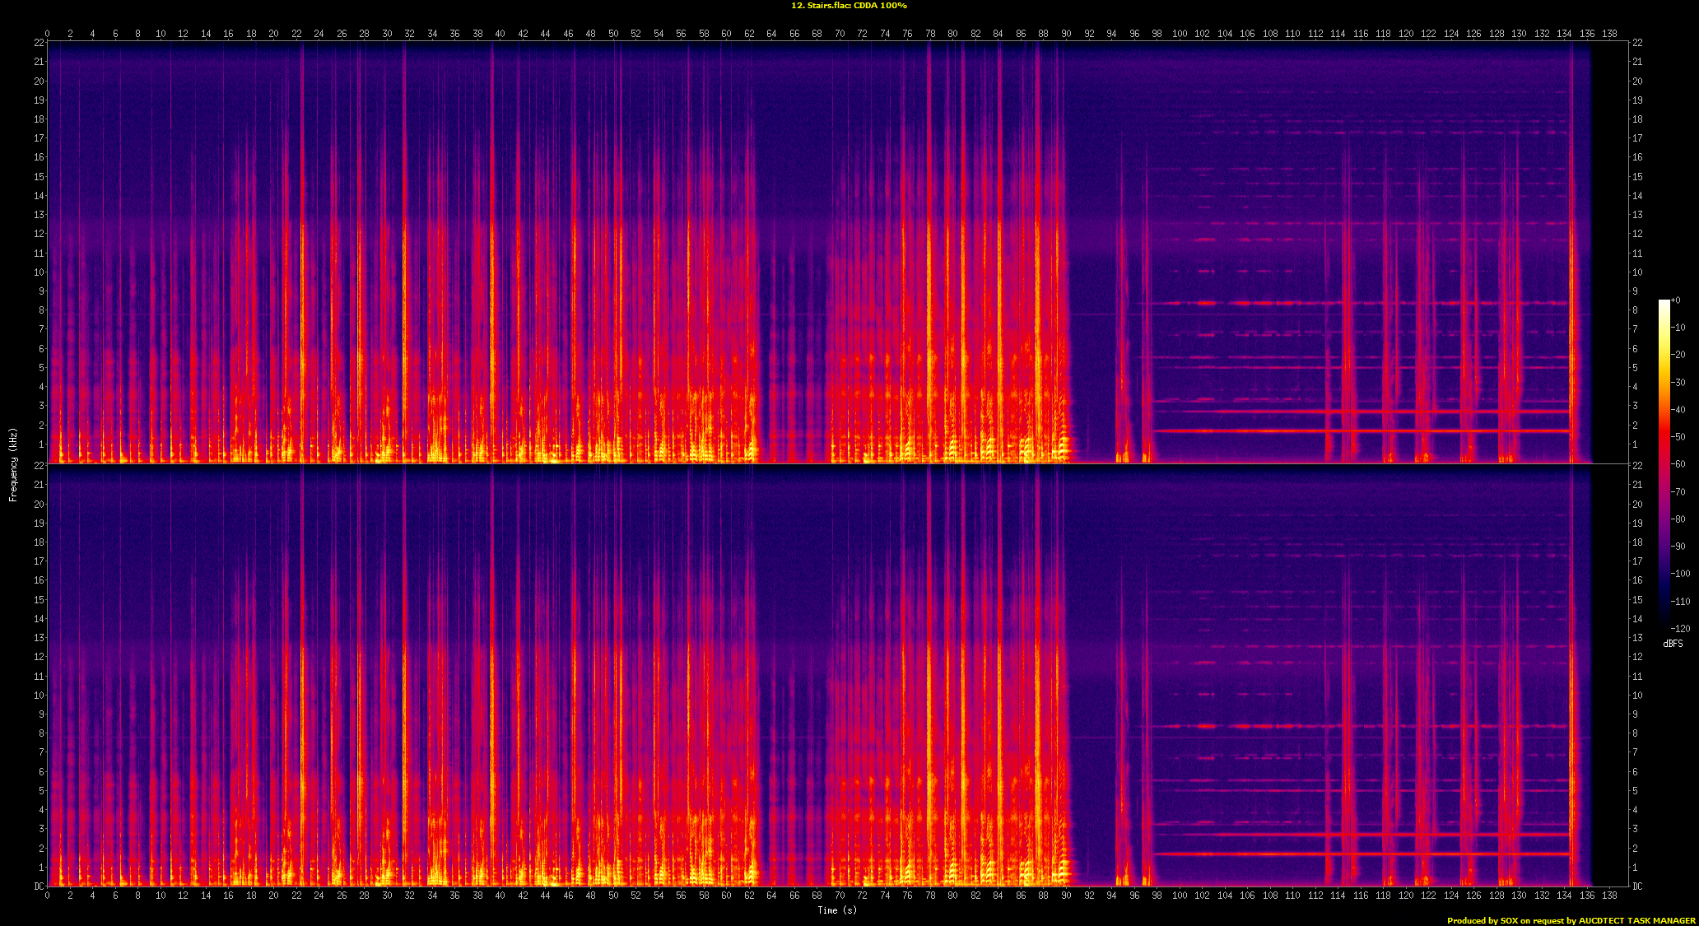
Task: Click the 90 second marker on the top time axis
Action: click(1066, 34)
